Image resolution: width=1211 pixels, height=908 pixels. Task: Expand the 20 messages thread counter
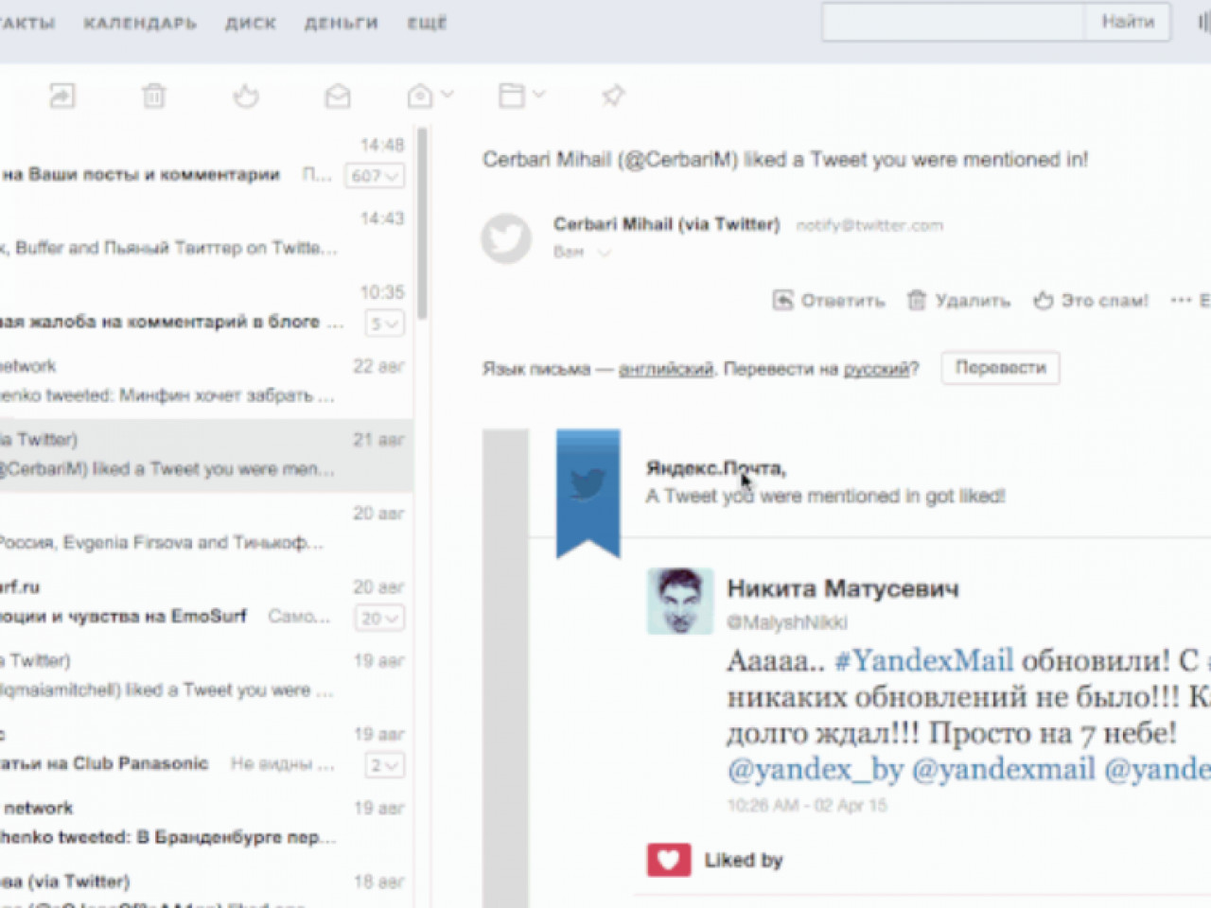(x=380, y=619)
